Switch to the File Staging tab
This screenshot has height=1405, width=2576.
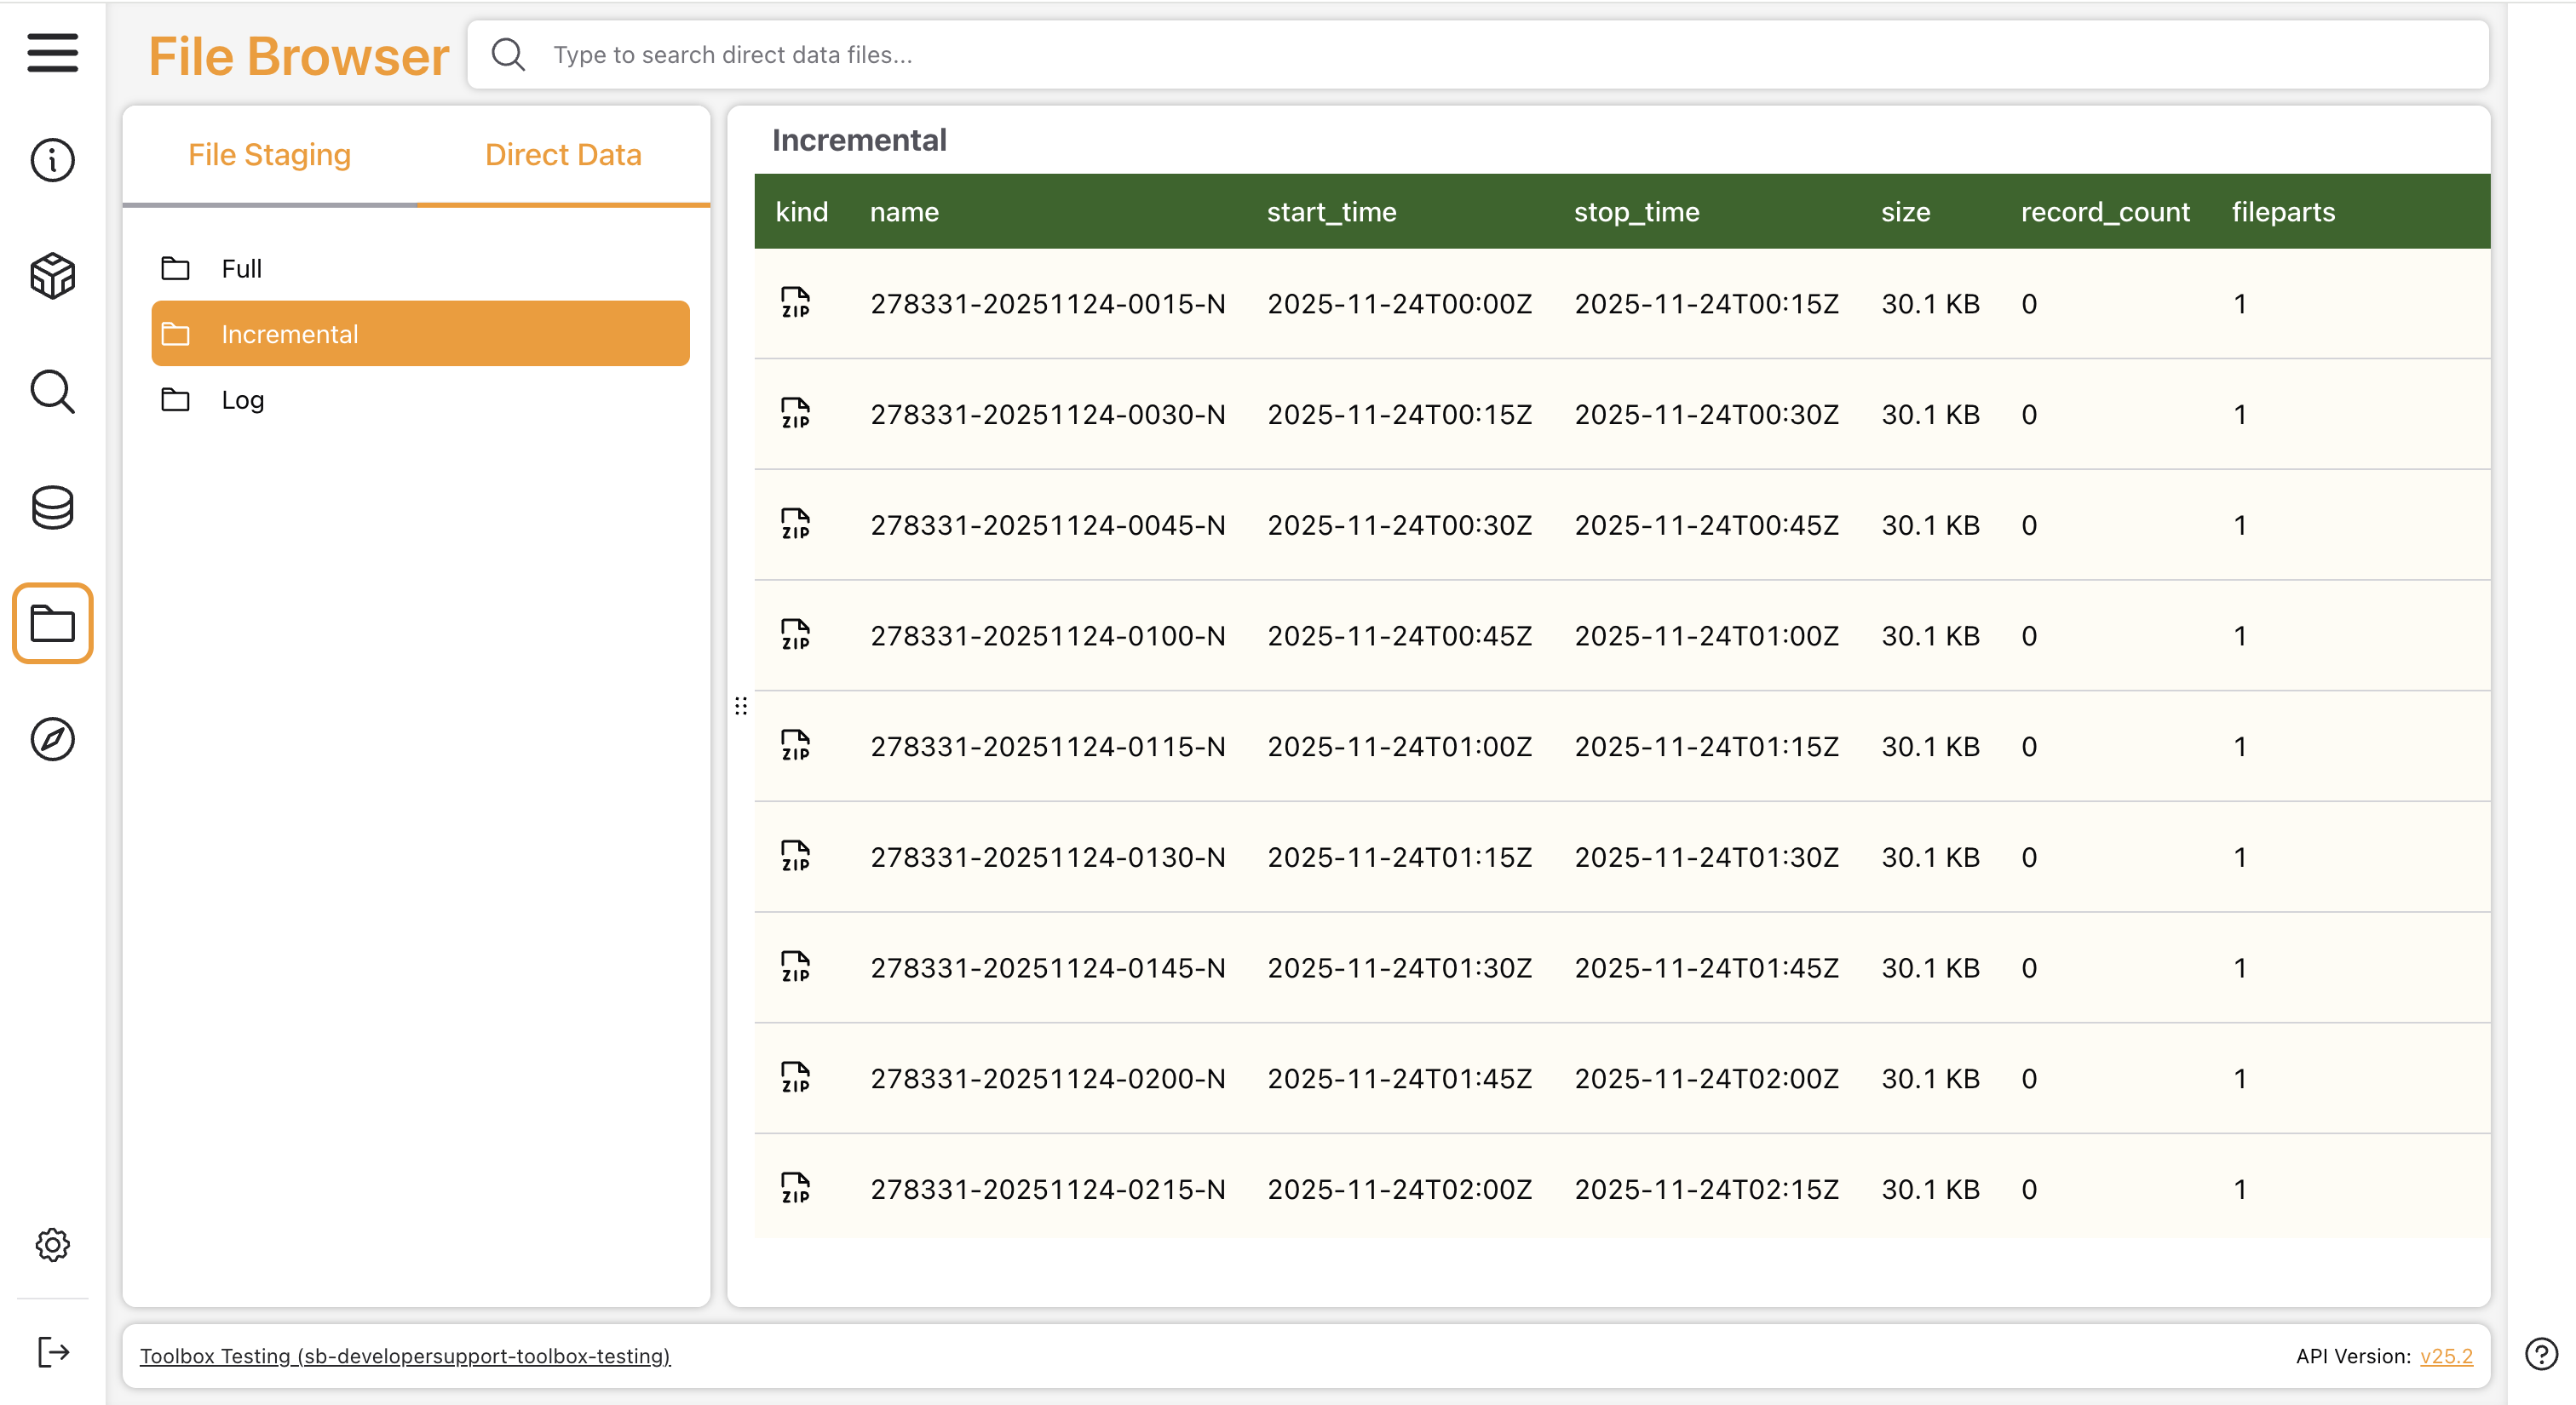(x=269, y=155)
